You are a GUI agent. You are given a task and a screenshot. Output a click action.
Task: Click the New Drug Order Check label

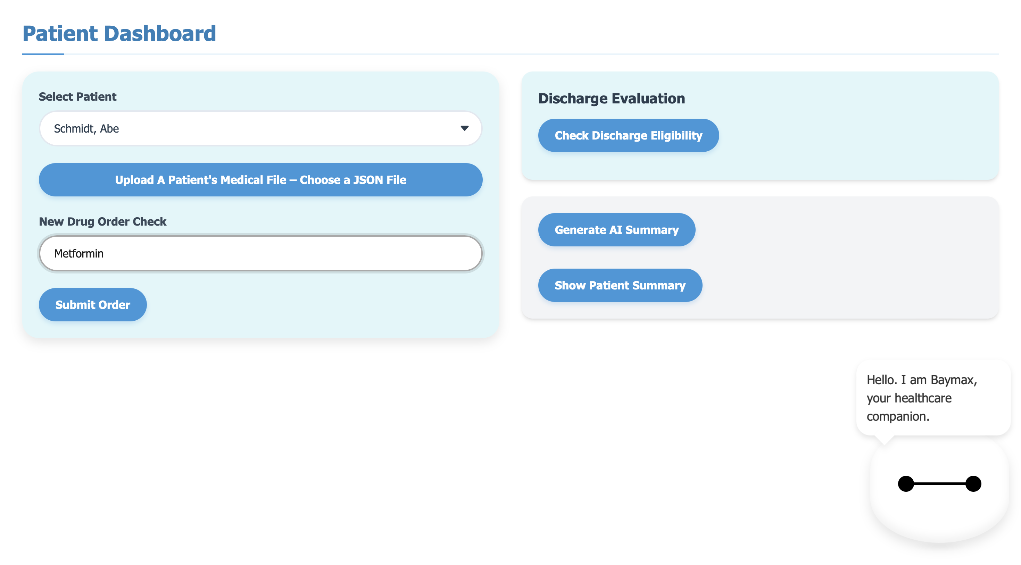[103, 221]
